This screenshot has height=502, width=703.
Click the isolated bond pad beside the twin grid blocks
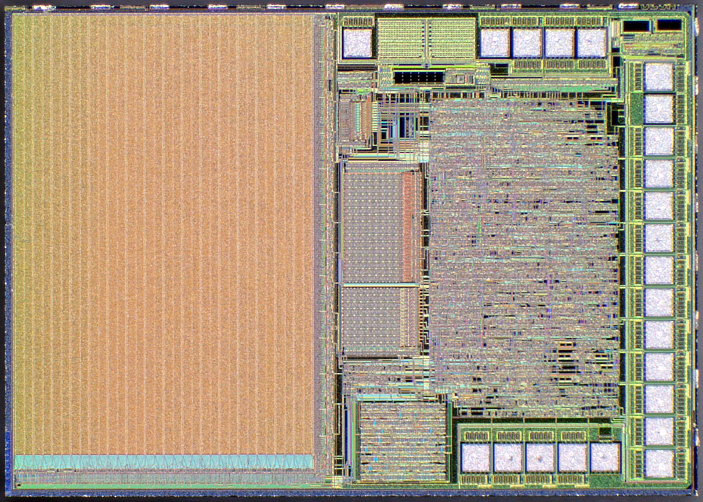tap(357, 43)
